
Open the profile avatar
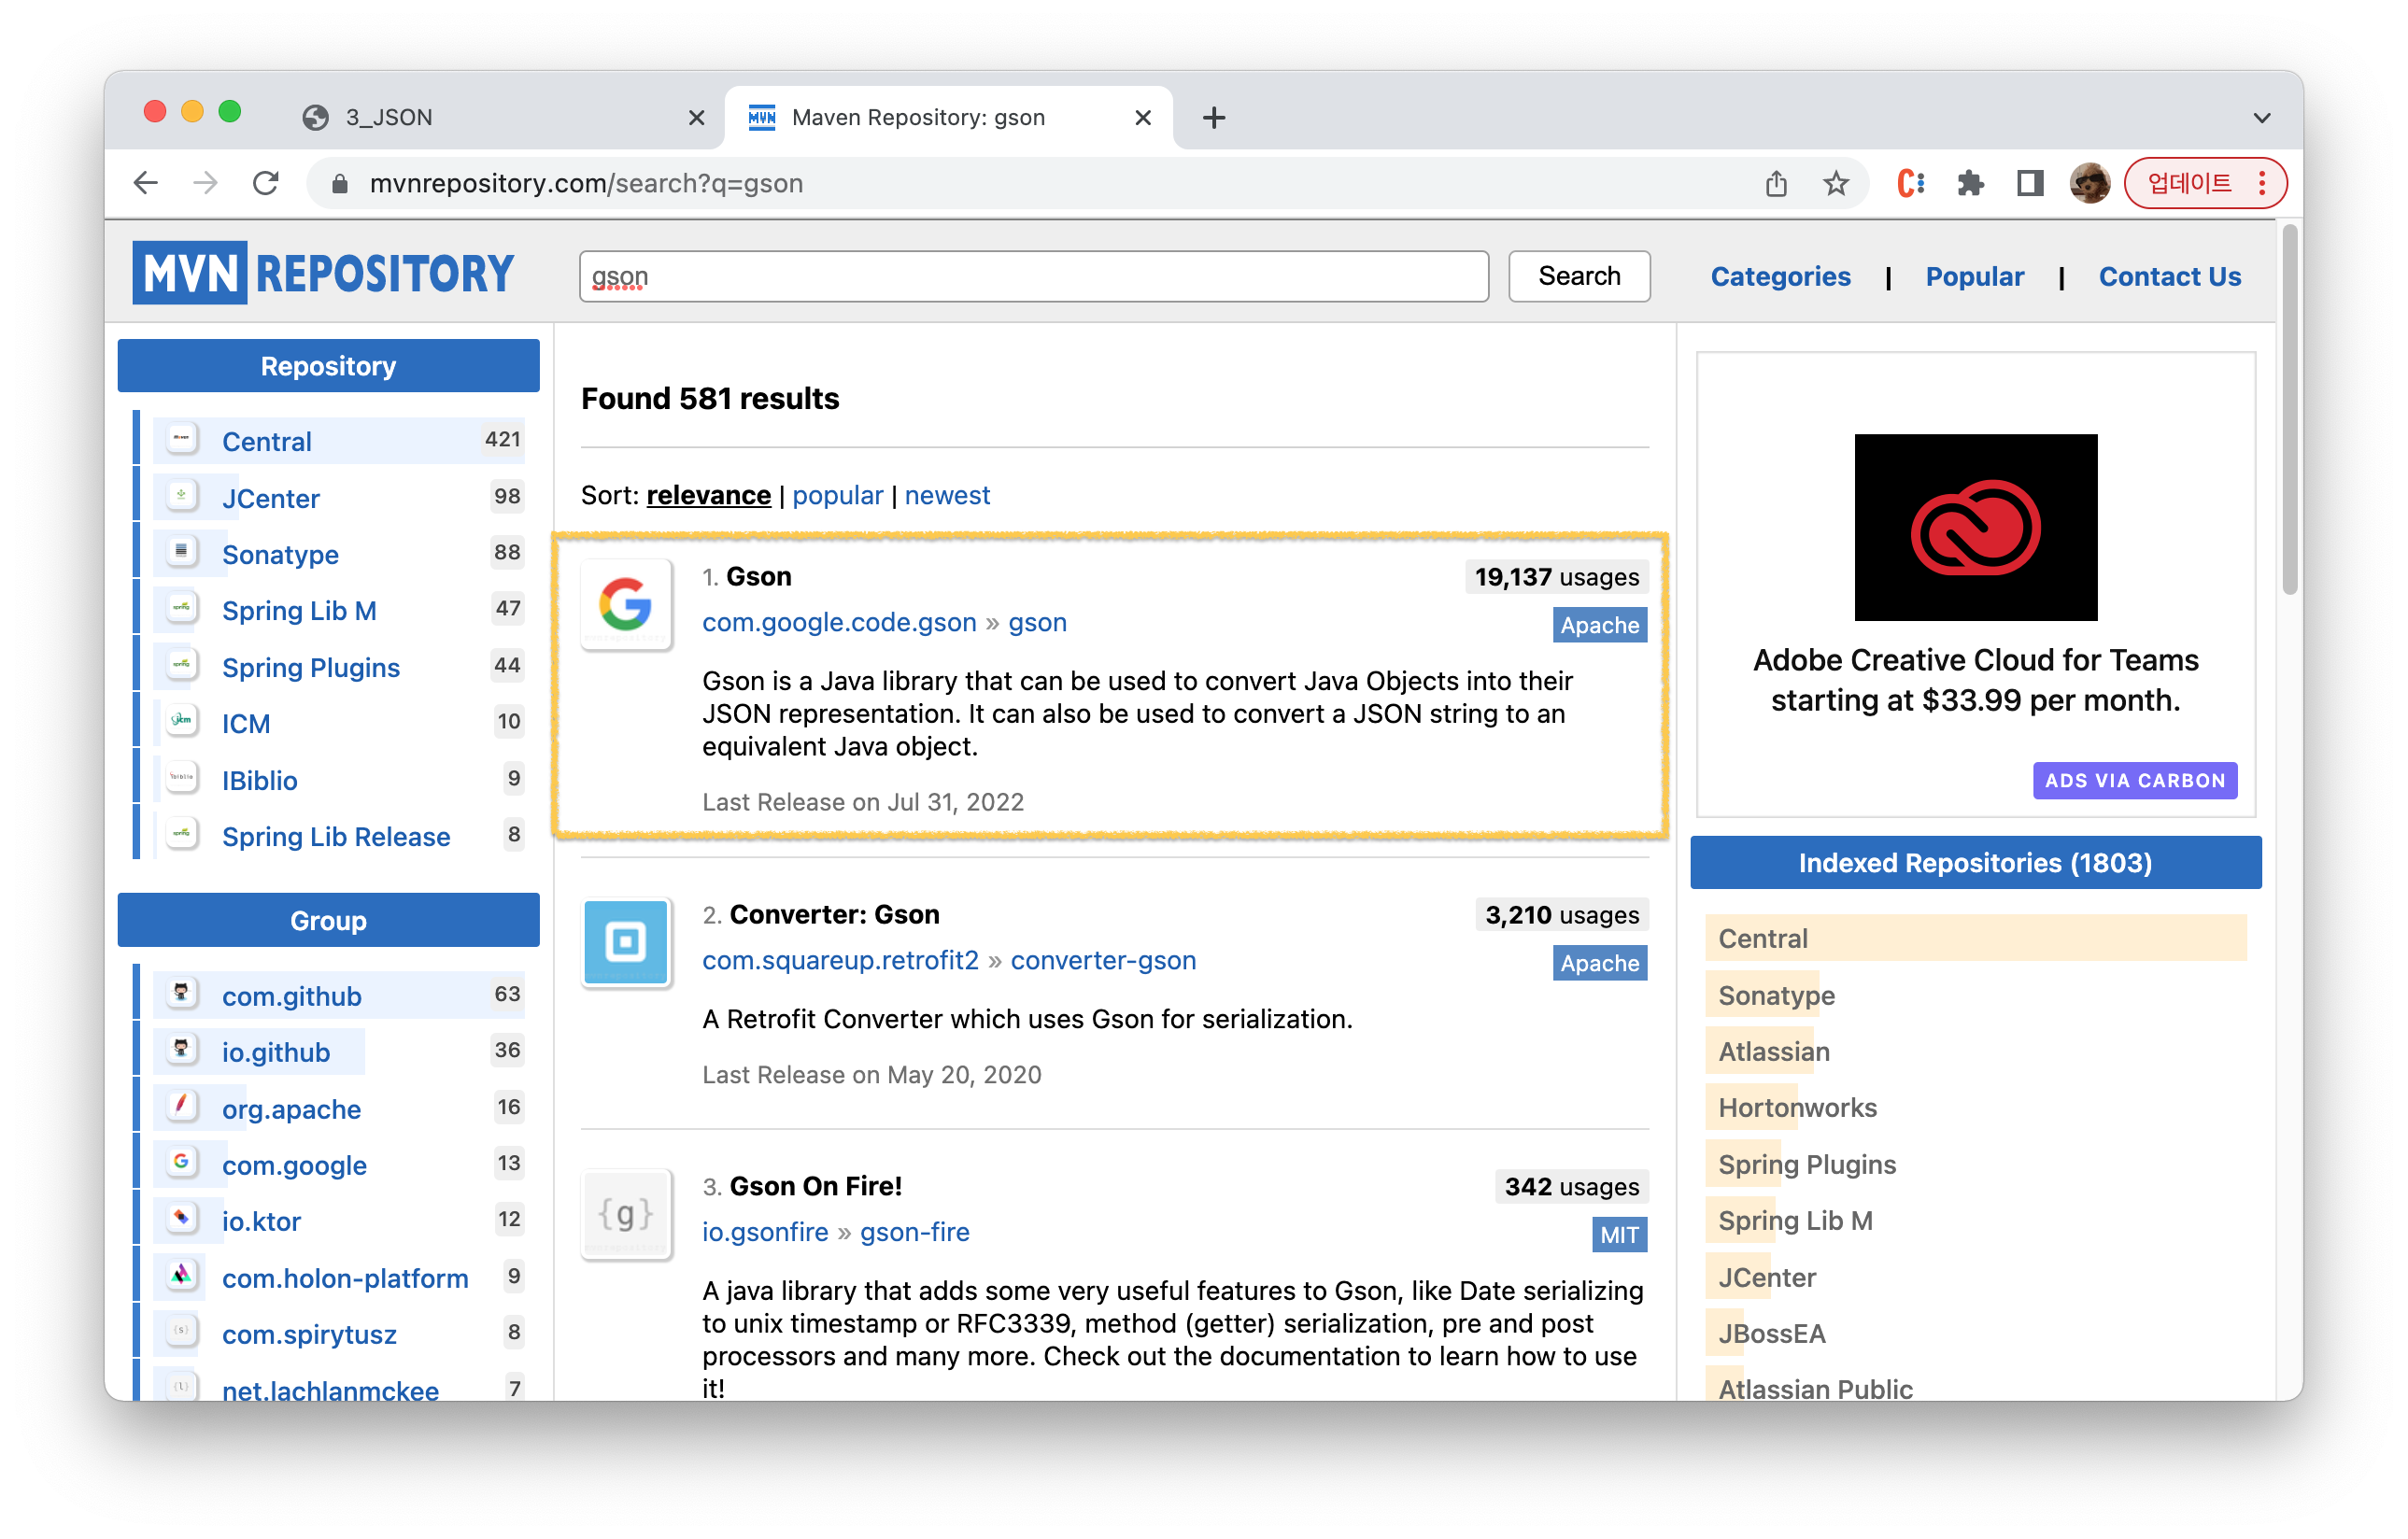coord(2089,183)
